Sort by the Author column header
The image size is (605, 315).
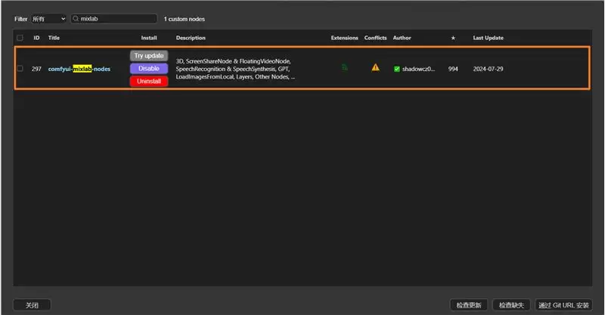coord(402,38)
